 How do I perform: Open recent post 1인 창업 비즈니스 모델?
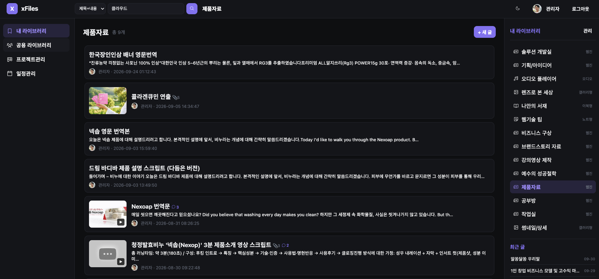tap(553, 271)
